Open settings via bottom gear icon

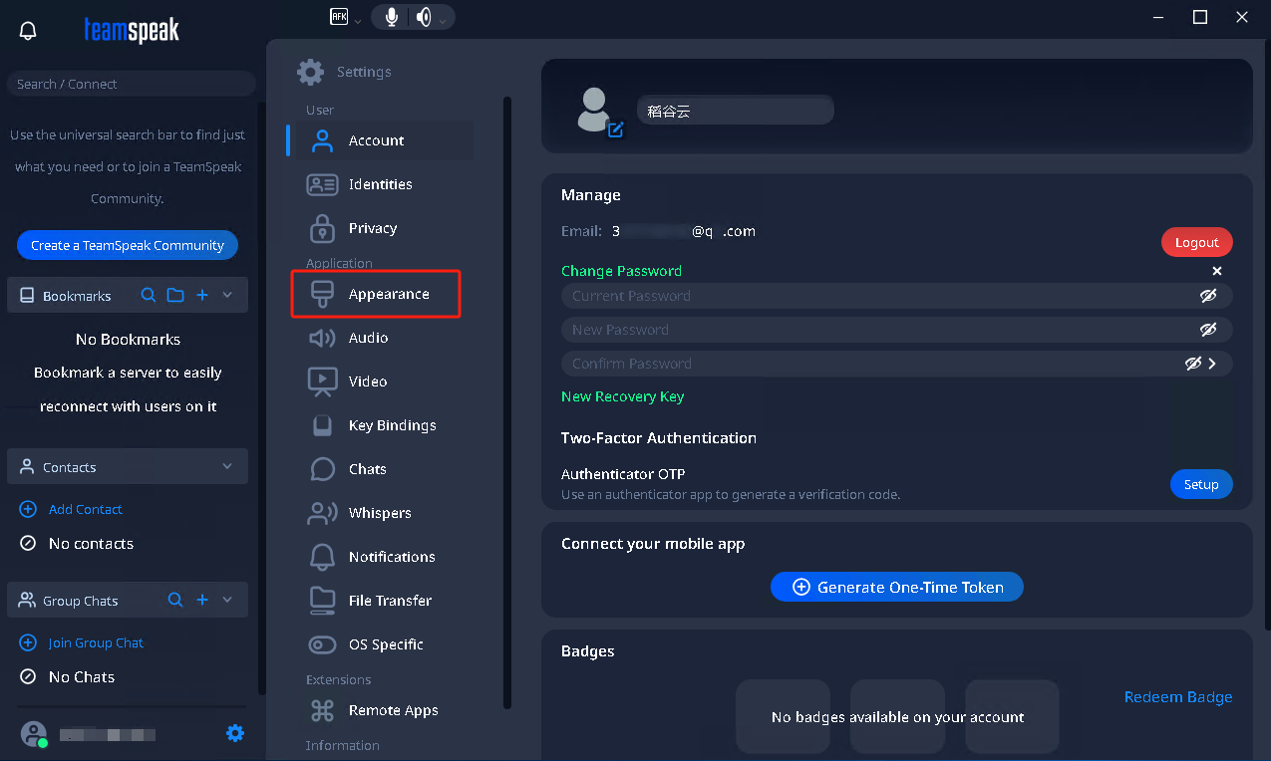point(235,734)
